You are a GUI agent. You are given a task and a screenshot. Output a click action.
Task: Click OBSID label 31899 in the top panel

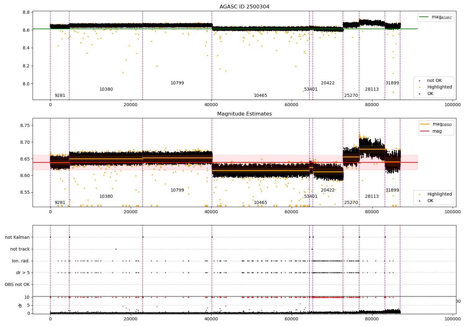(x=392, y=83)
